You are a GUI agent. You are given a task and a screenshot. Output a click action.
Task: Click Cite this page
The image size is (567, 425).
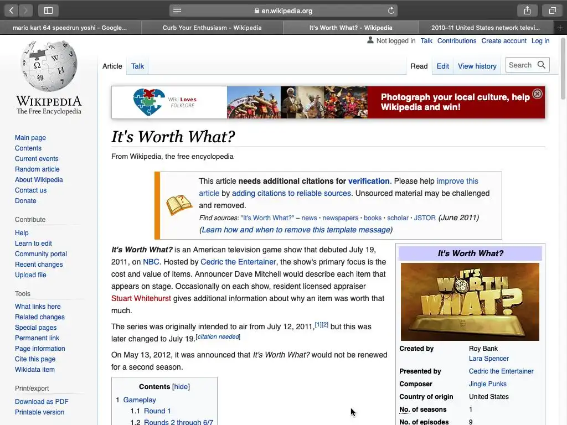[35, 359]
